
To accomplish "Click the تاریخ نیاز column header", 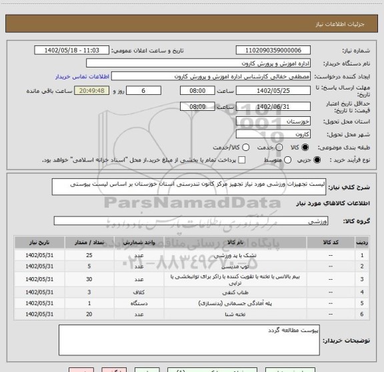I will 39,242.
